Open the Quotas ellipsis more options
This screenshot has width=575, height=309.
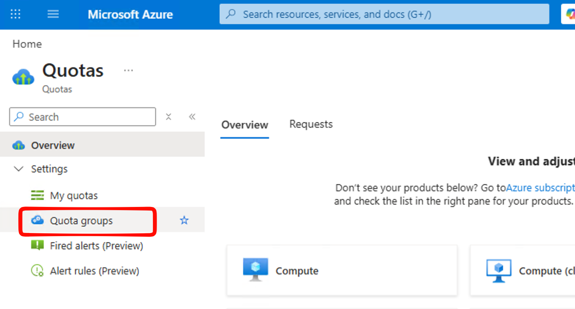pos(129,70)
